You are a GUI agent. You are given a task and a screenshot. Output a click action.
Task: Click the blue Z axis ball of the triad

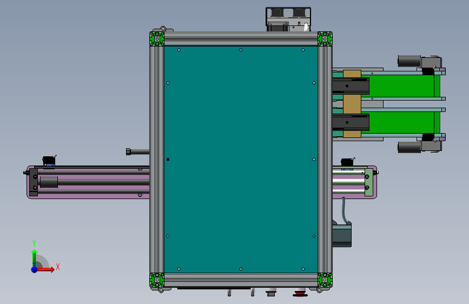pyautogui.click(x=35, y=269)
